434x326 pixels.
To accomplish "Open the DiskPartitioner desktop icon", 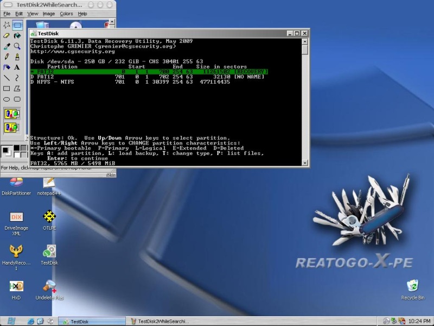I will point(16,186).
